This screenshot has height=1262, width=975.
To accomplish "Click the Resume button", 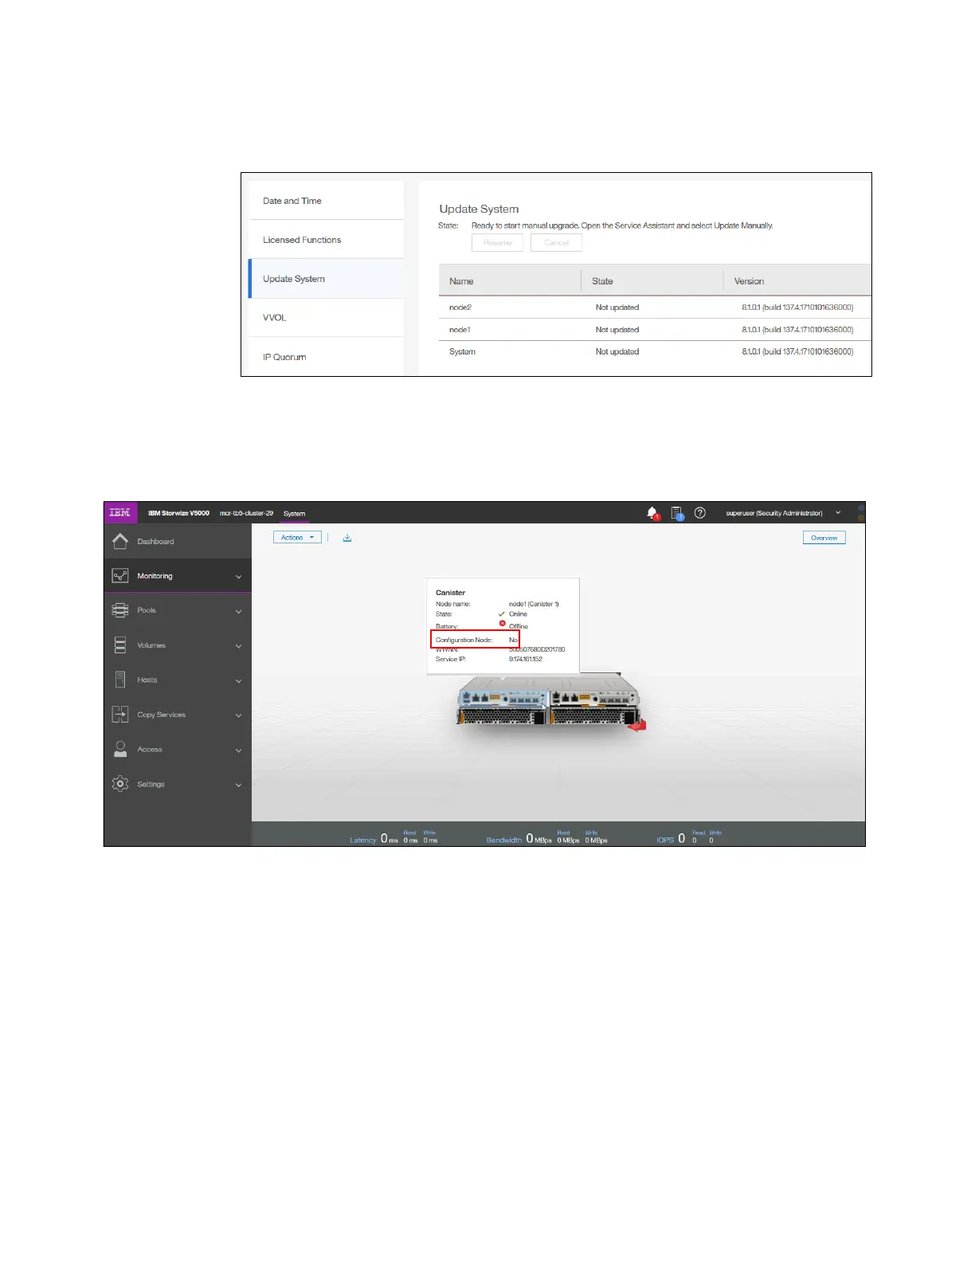I will [497, 242].
